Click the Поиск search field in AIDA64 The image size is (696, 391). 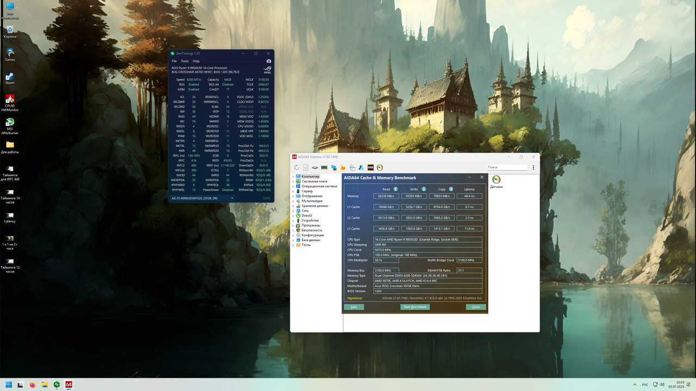click(507, 167)
